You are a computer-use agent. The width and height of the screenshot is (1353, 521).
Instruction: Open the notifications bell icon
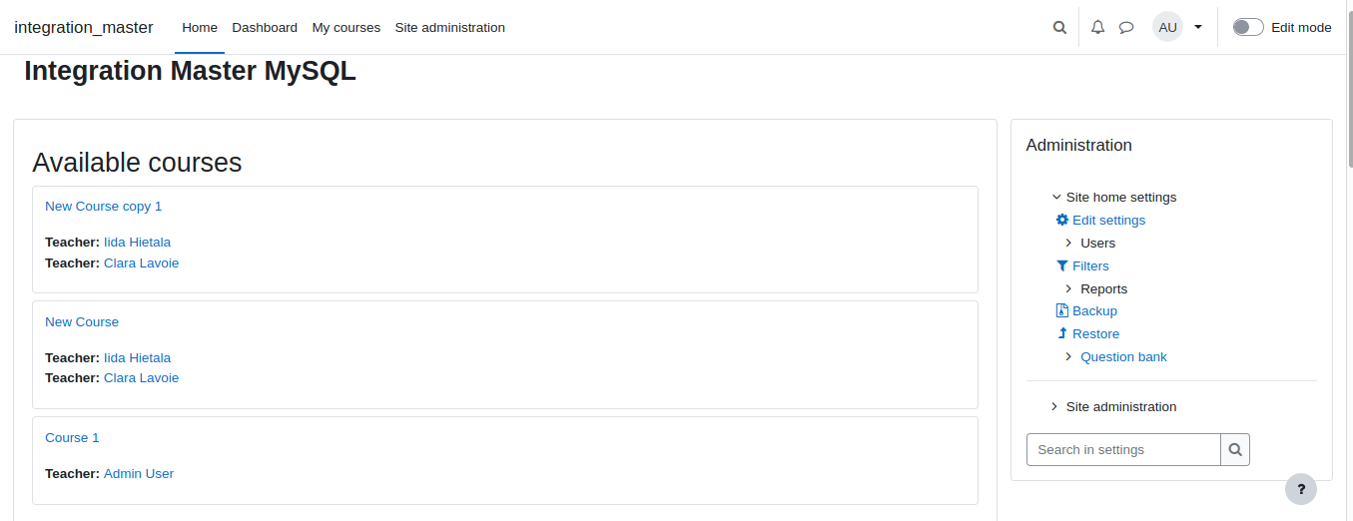point(1097,28)
